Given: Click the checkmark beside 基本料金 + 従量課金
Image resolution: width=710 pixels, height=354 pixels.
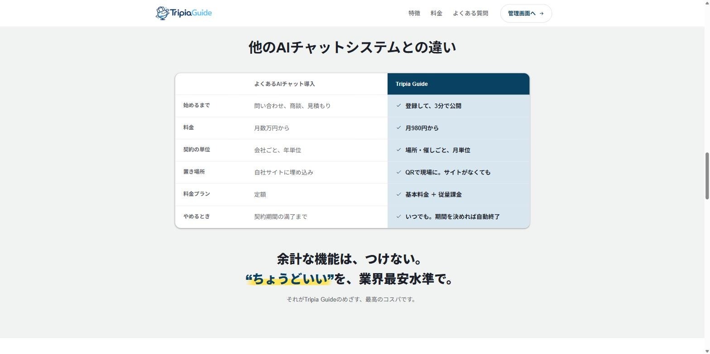Looking at the screenshot, I should click(x=398, y=194).
